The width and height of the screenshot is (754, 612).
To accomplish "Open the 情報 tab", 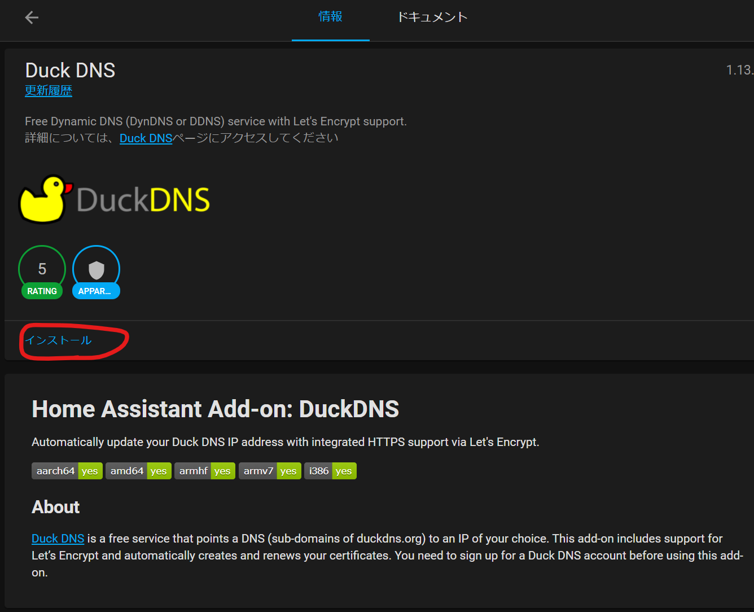I will click(331, 17).
